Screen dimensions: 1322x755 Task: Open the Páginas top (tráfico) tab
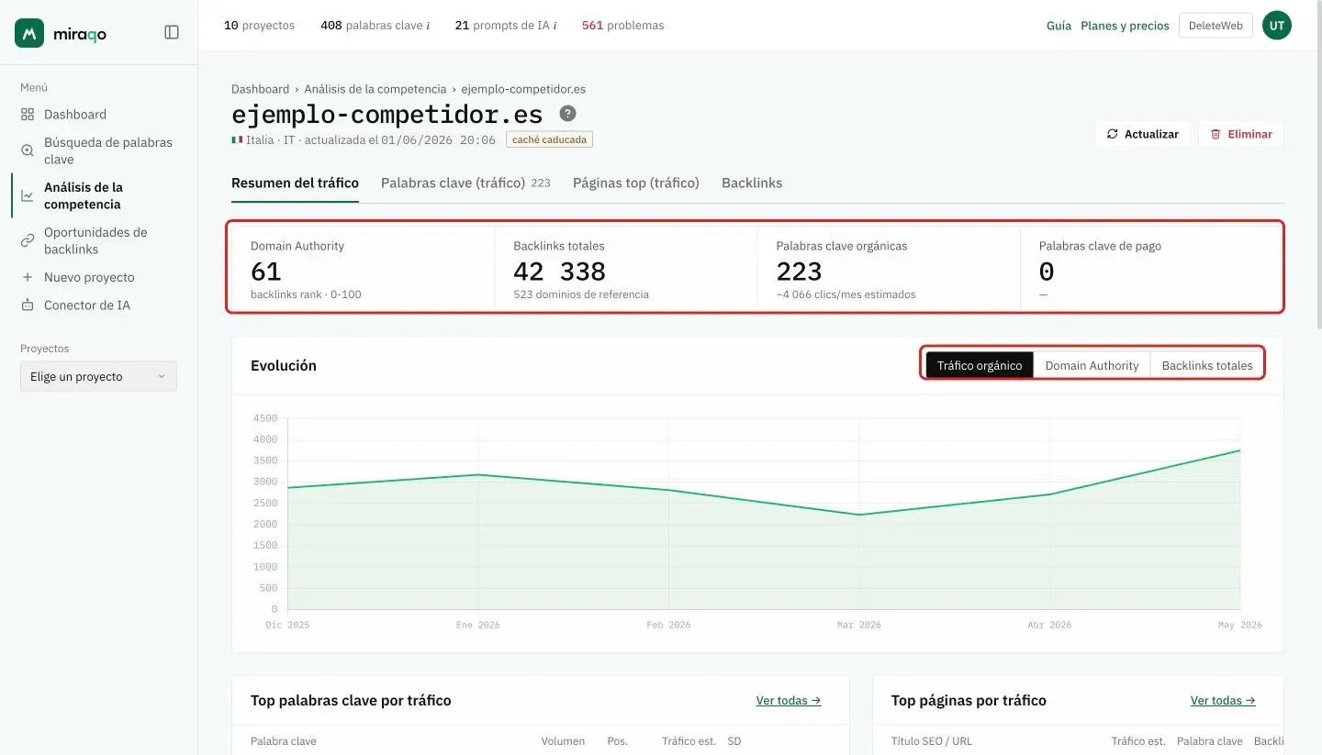636,183
